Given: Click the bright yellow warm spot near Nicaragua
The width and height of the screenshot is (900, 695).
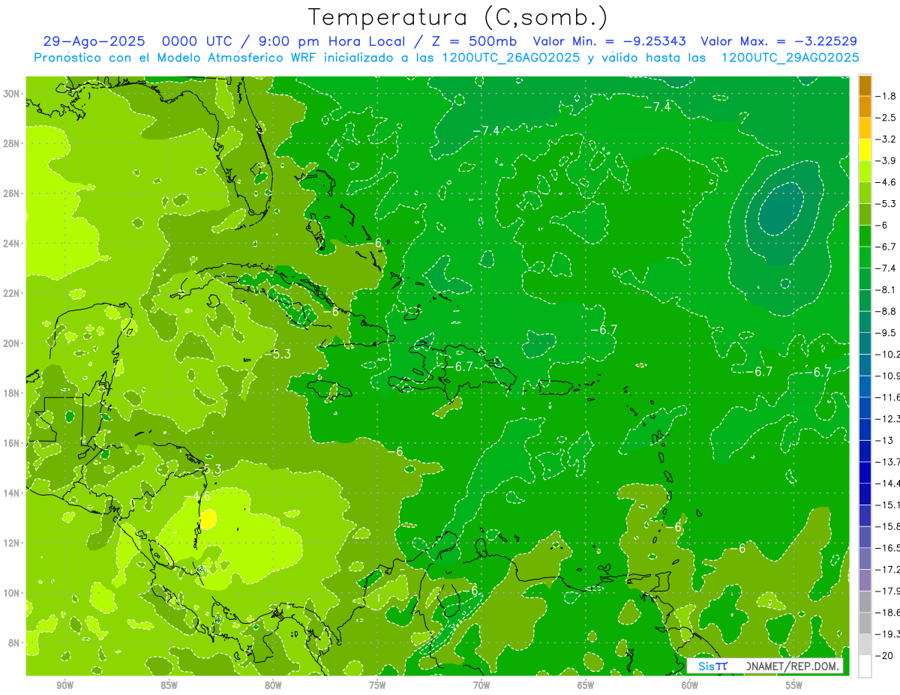Looking at the screenshot, I should click(208, 519).
